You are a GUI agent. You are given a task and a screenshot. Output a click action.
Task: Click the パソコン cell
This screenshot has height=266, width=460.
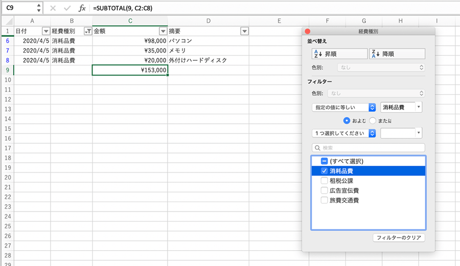(209, 41)
